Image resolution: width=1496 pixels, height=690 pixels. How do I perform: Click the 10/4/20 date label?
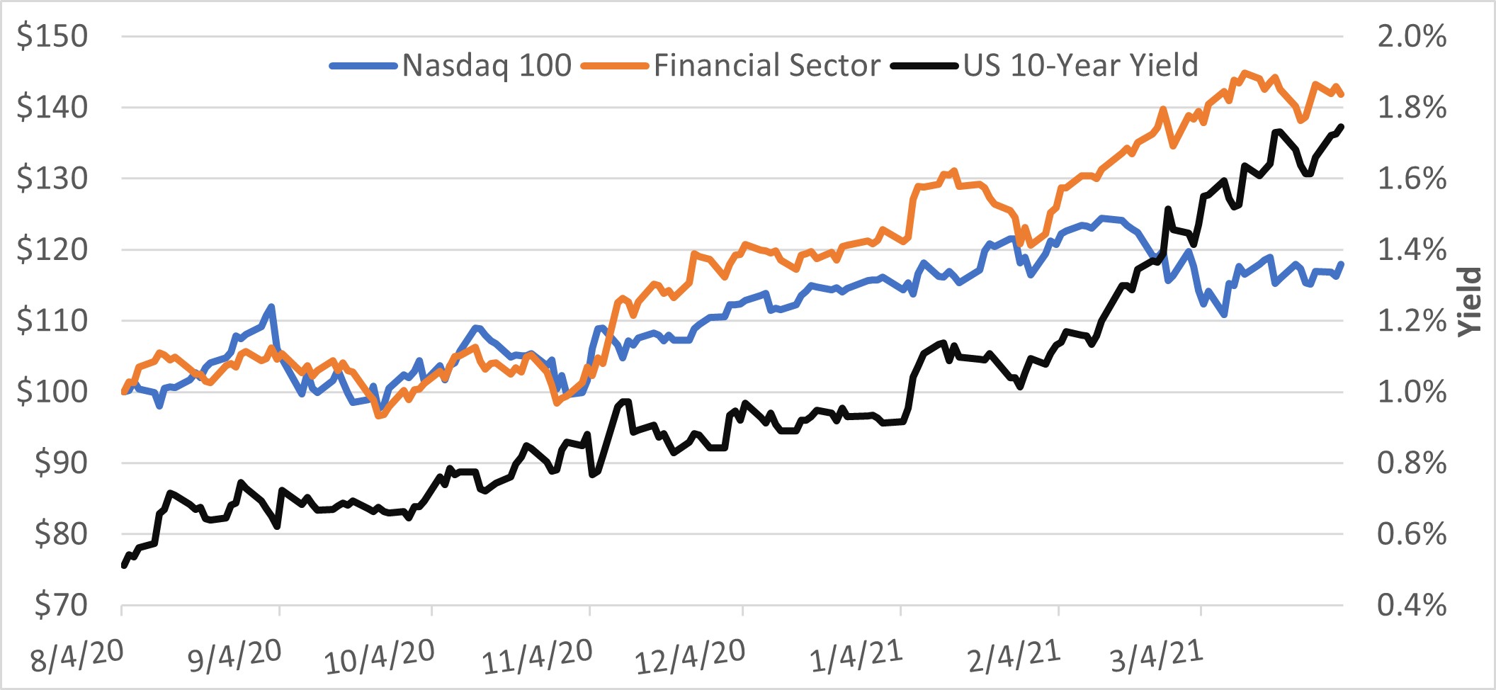pyautogui.click(x=379, y=657)
